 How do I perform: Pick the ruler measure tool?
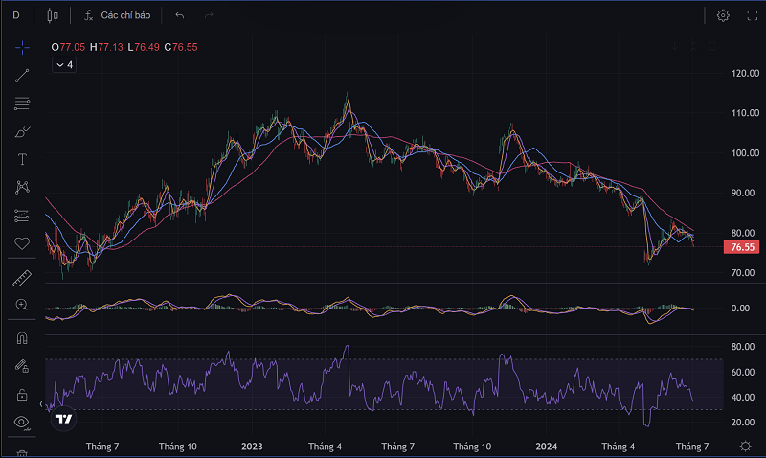[22, 278]
